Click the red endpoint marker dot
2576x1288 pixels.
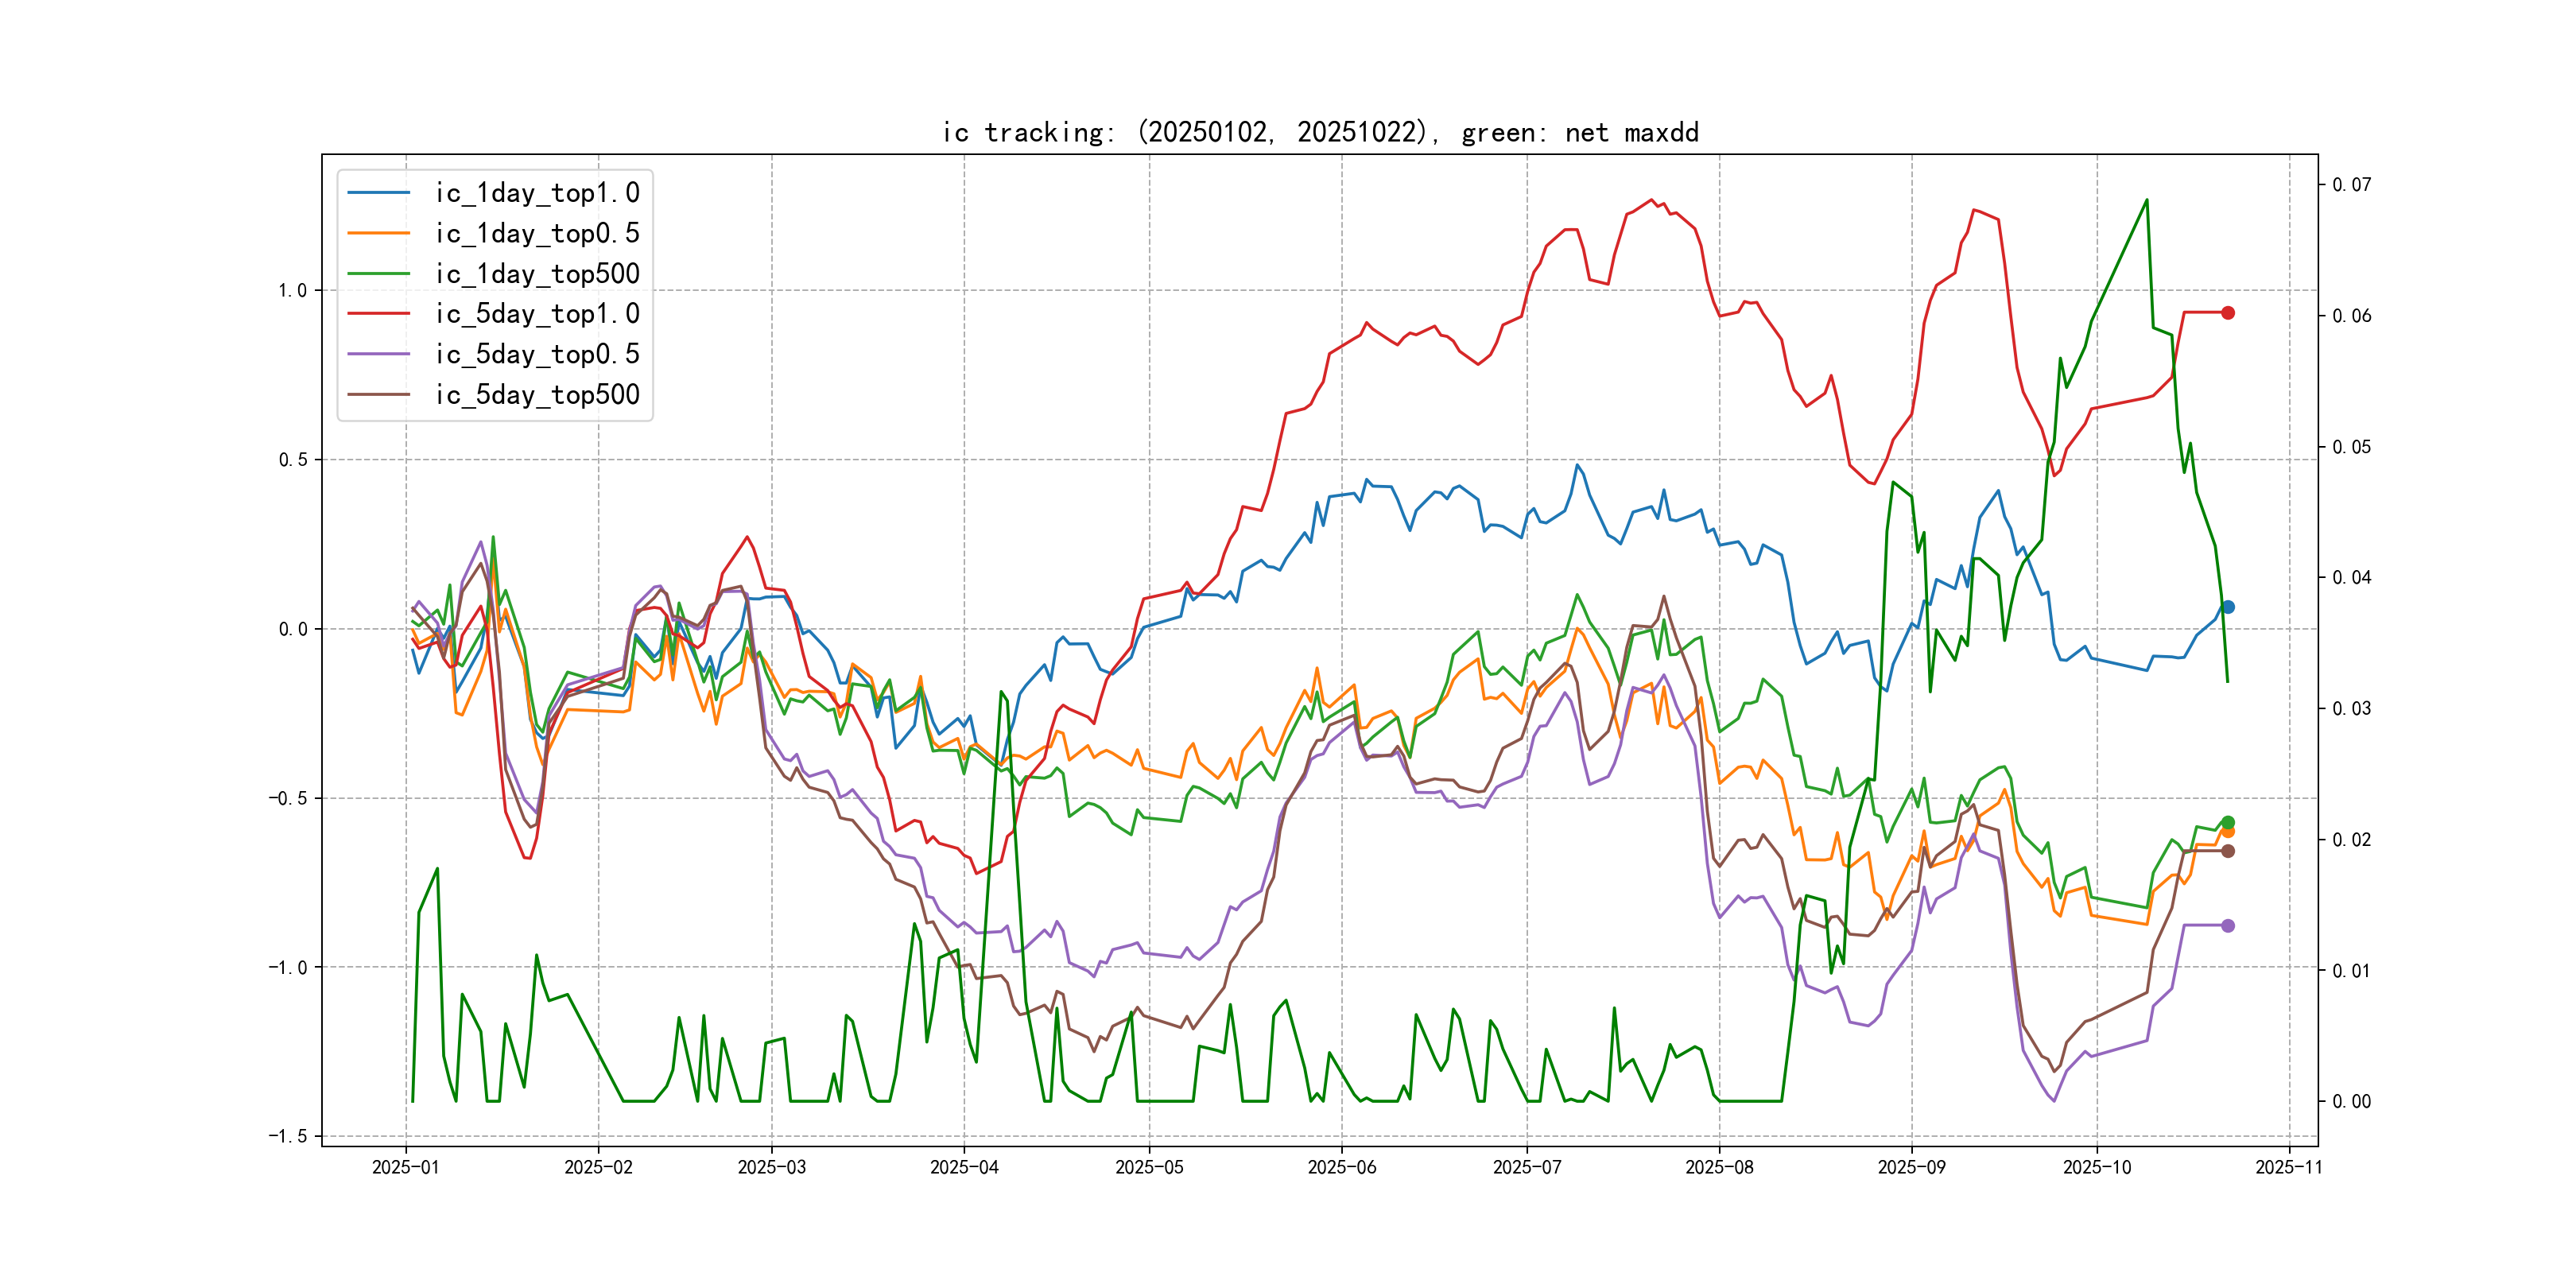2228,313
